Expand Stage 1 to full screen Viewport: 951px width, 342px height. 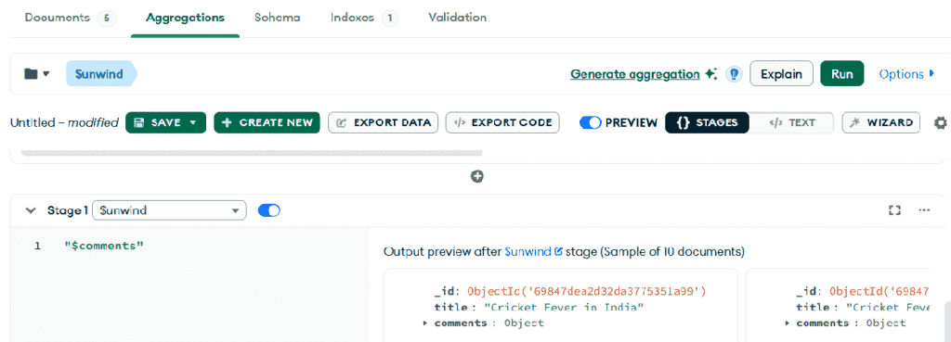coord(893,210)
